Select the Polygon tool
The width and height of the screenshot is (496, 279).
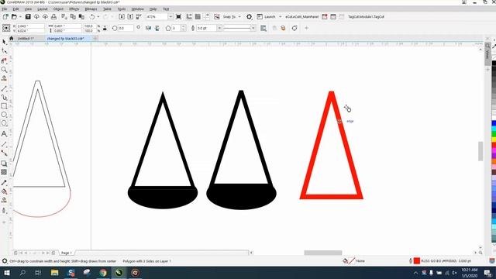pyautogui.click(x=4, y=123)
